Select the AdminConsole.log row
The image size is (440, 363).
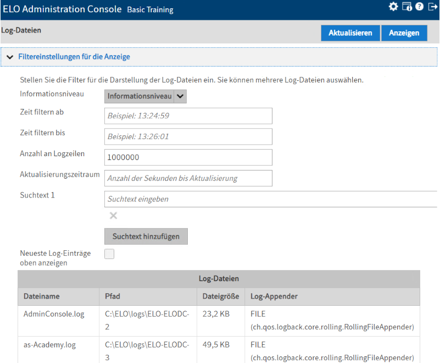(54, 314)
